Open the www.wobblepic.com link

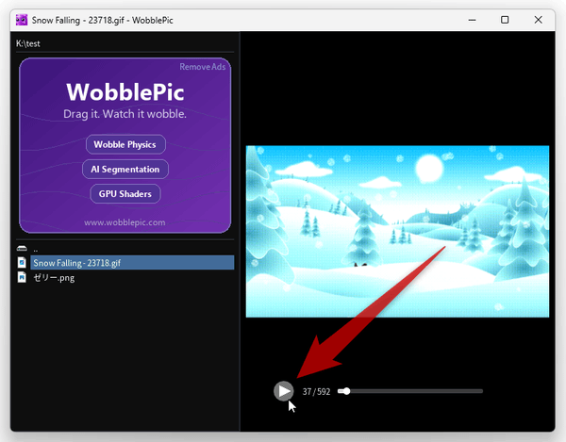click(125, 222)
